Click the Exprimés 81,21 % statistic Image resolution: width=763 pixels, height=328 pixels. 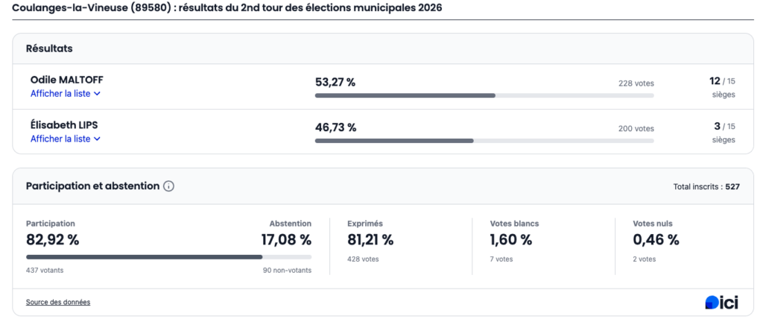pyautogui.click(x=370, y=239)
